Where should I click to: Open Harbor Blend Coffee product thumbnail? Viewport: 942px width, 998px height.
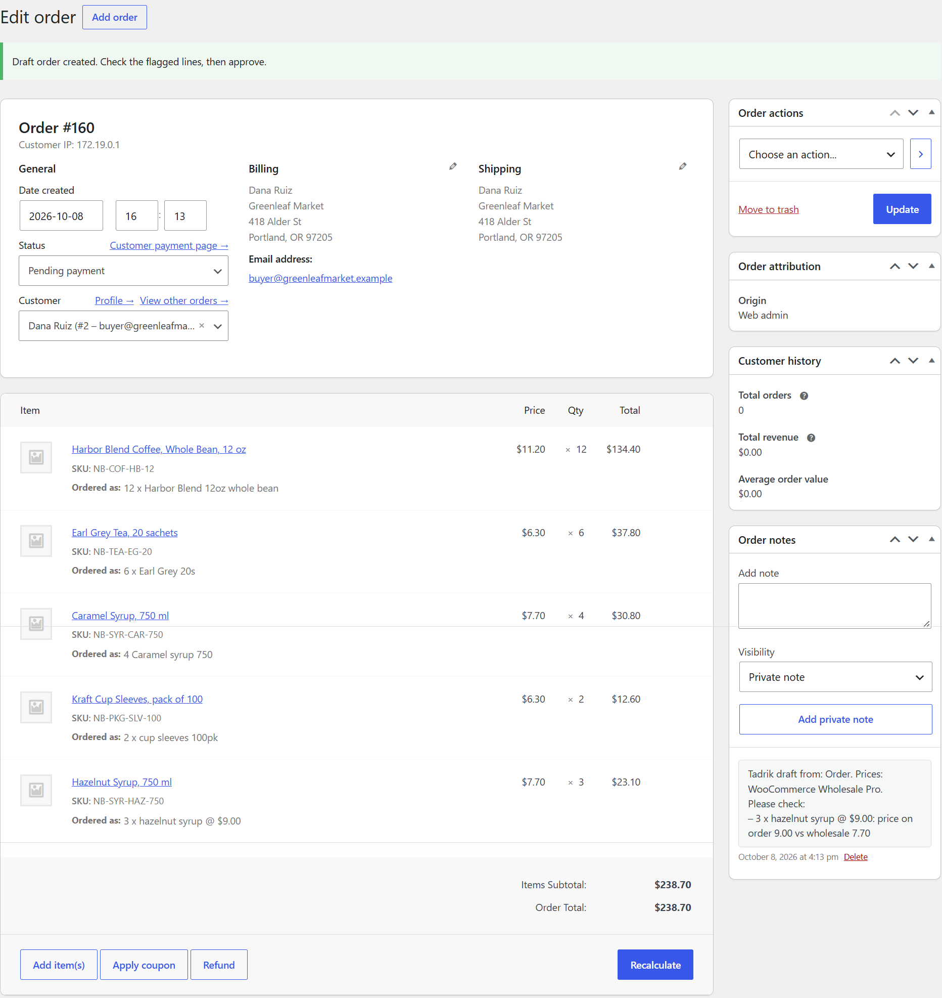(x=36, y=458)
